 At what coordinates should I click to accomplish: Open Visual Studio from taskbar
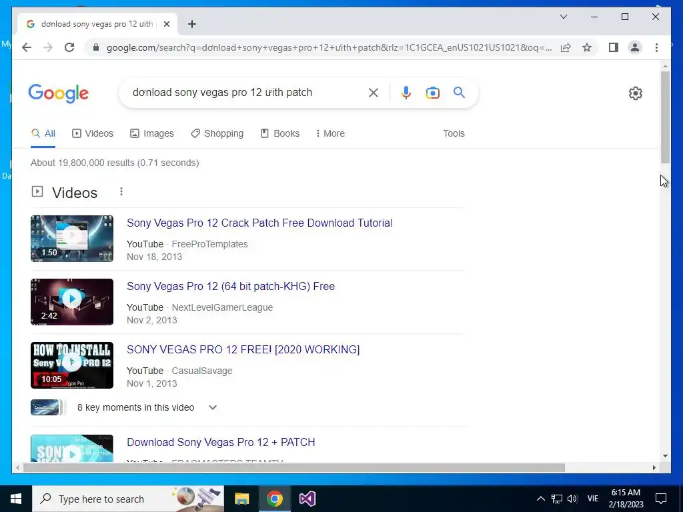[x=307, y=499]
